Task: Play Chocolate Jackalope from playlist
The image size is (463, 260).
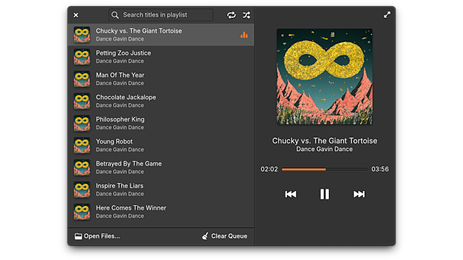Action: point(126,101)
